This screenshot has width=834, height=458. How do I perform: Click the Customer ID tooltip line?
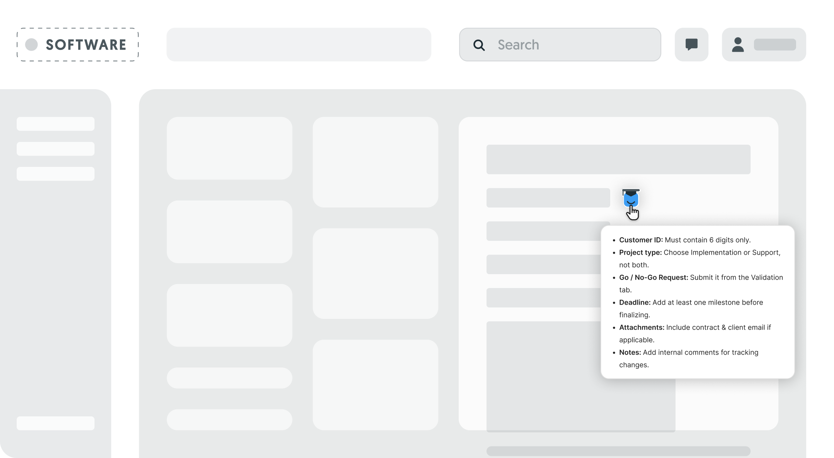click(x=685, y=240)
